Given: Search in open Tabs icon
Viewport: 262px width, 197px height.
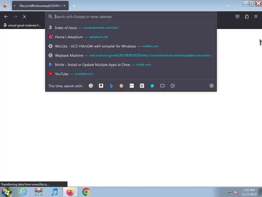Looking at the screenshot, I should pos(162,86).
